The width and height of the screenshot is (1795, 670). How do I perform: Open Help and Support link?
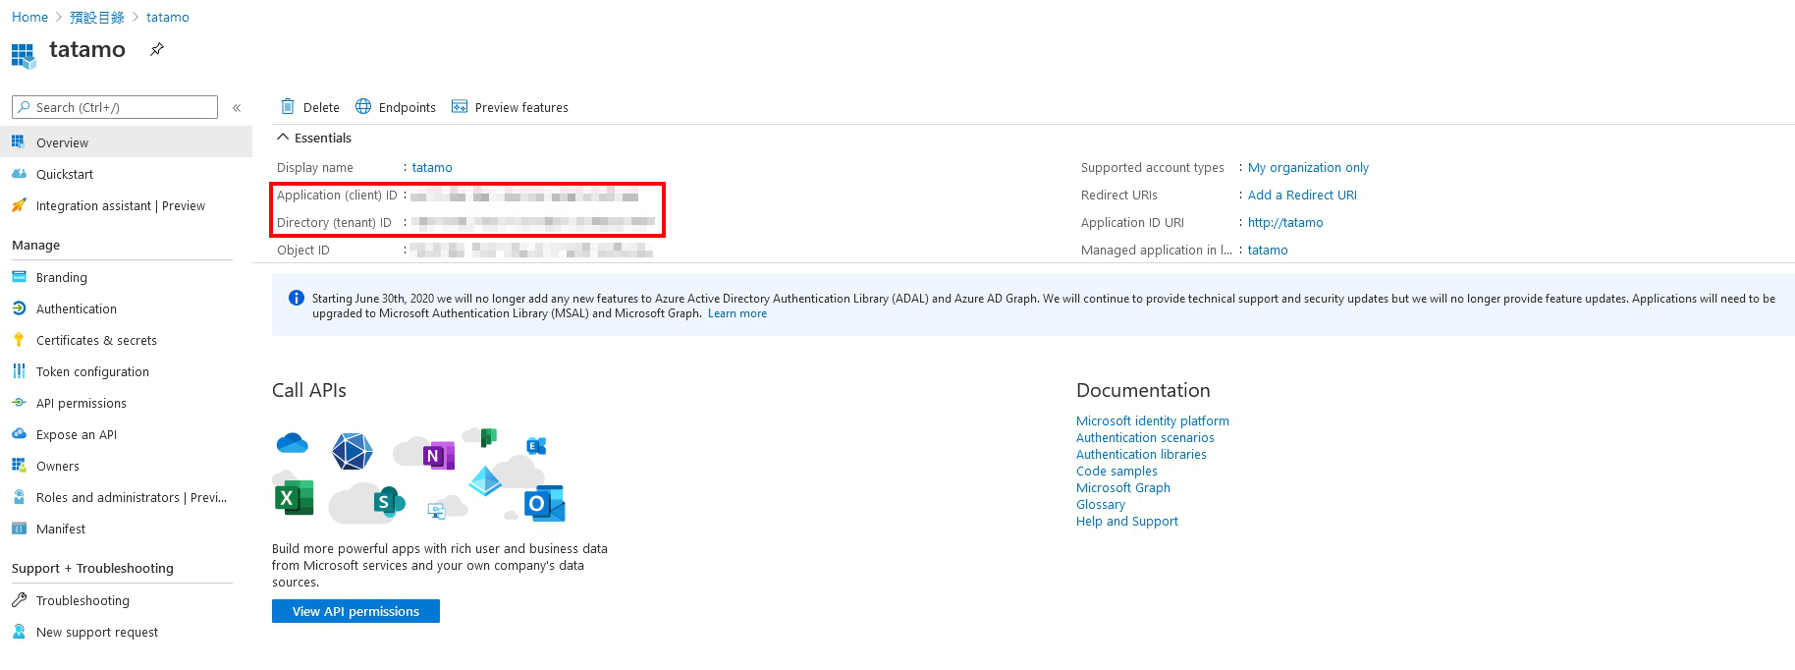coord(1127,521)
